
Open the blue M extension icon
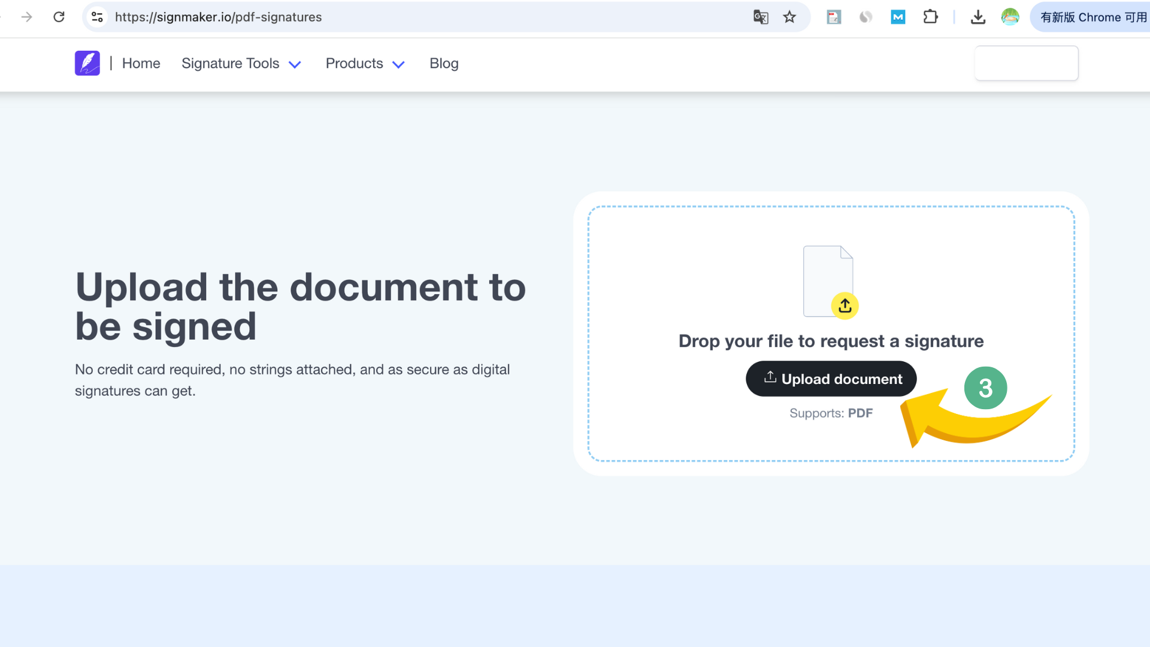[898, 17]
